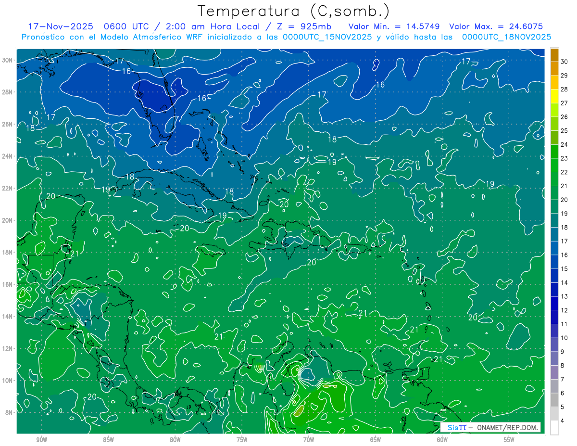Click the color bar scale label "5"
The image size is (577, 446).
pos(563,407)
